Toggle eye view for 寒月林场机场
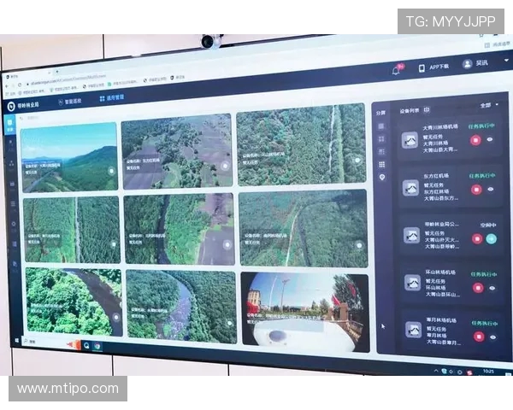 tap(492, 337)
